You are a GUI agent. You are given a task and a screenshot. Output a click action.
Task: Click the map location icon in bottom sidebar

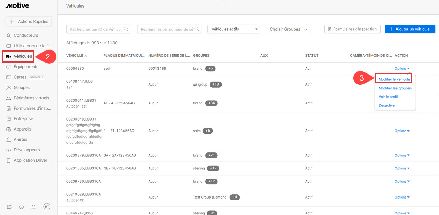pos(10,207)
